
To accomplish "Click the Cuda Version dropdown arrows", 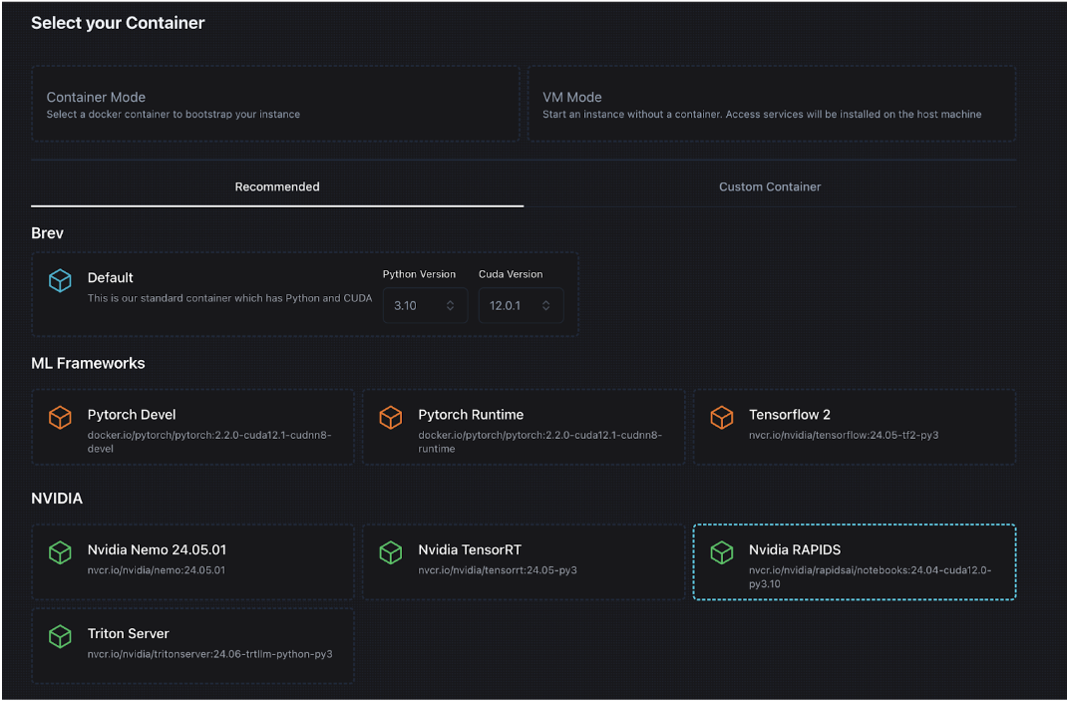I will (545, 305).
